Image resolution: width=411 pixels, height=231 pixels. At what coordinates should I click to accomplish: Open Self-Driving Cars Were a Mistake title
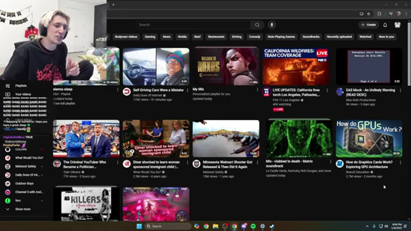[x=158, y=90]
